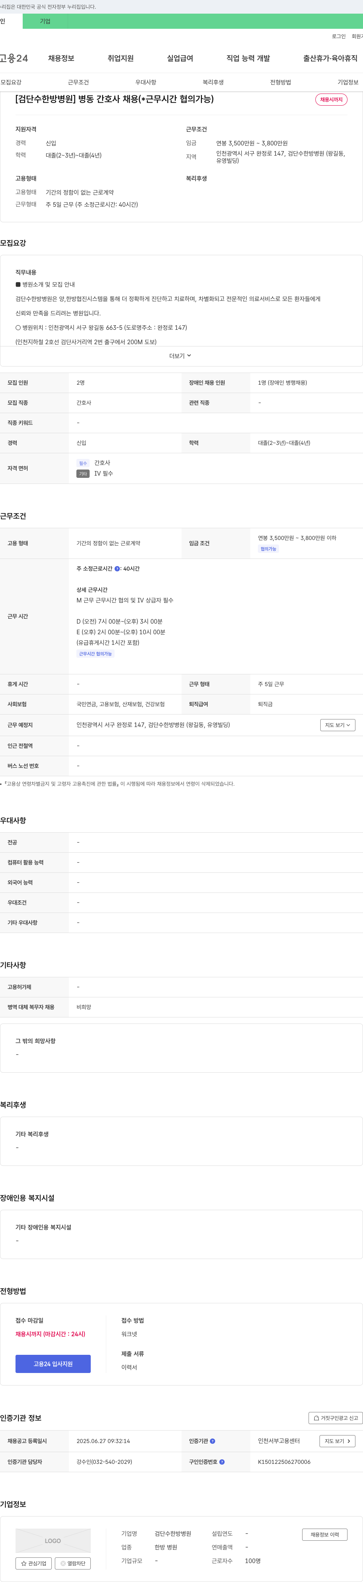Click the 고용24 logo
Viewport: 363px width, 1582px height.
pyautogui.click(x=14, y=58)
